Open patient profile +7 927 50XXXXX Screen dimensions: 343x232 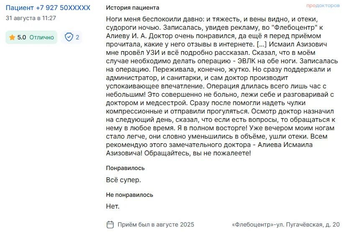pyautogui.click(x=48, y=8)
